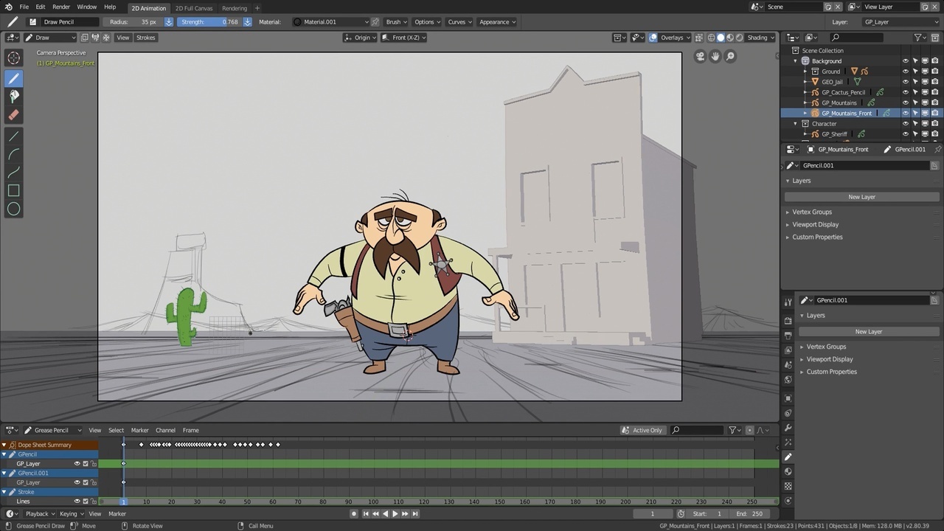
Task: Click the Strokes button in viewport header
Action: (146, 38)
